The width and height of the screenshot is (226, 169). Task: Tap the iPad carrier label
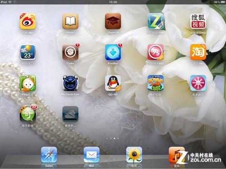(4, 2)
